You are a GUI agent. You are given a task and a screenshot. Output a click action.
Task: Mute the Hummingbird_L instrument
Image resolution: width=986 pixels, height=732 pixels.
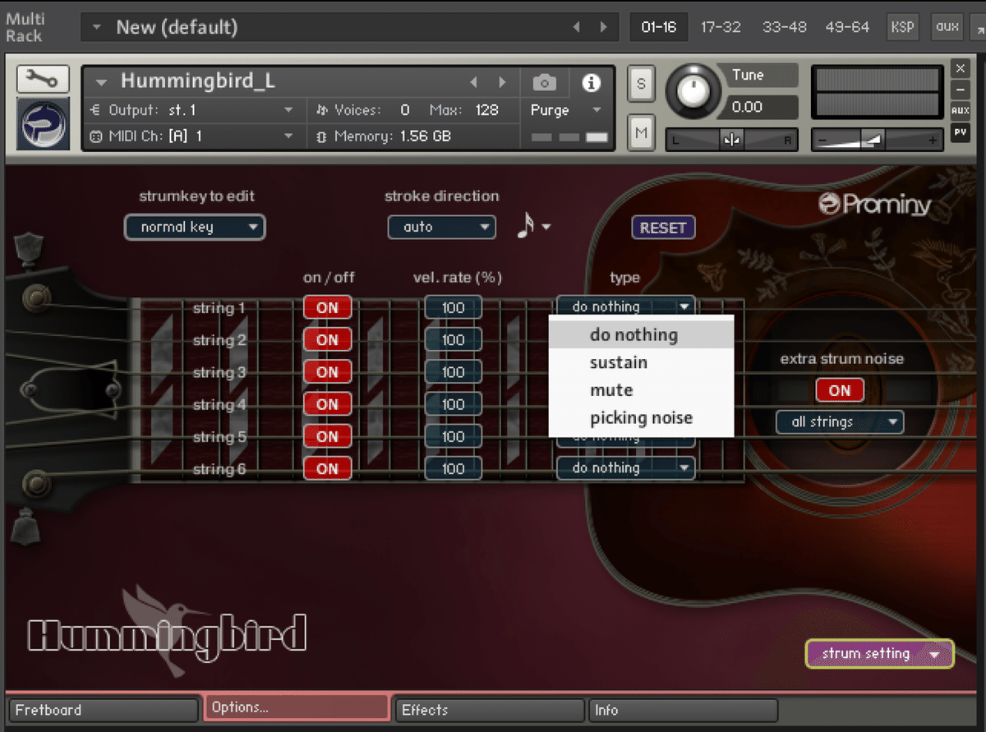(x=641, y=133)
